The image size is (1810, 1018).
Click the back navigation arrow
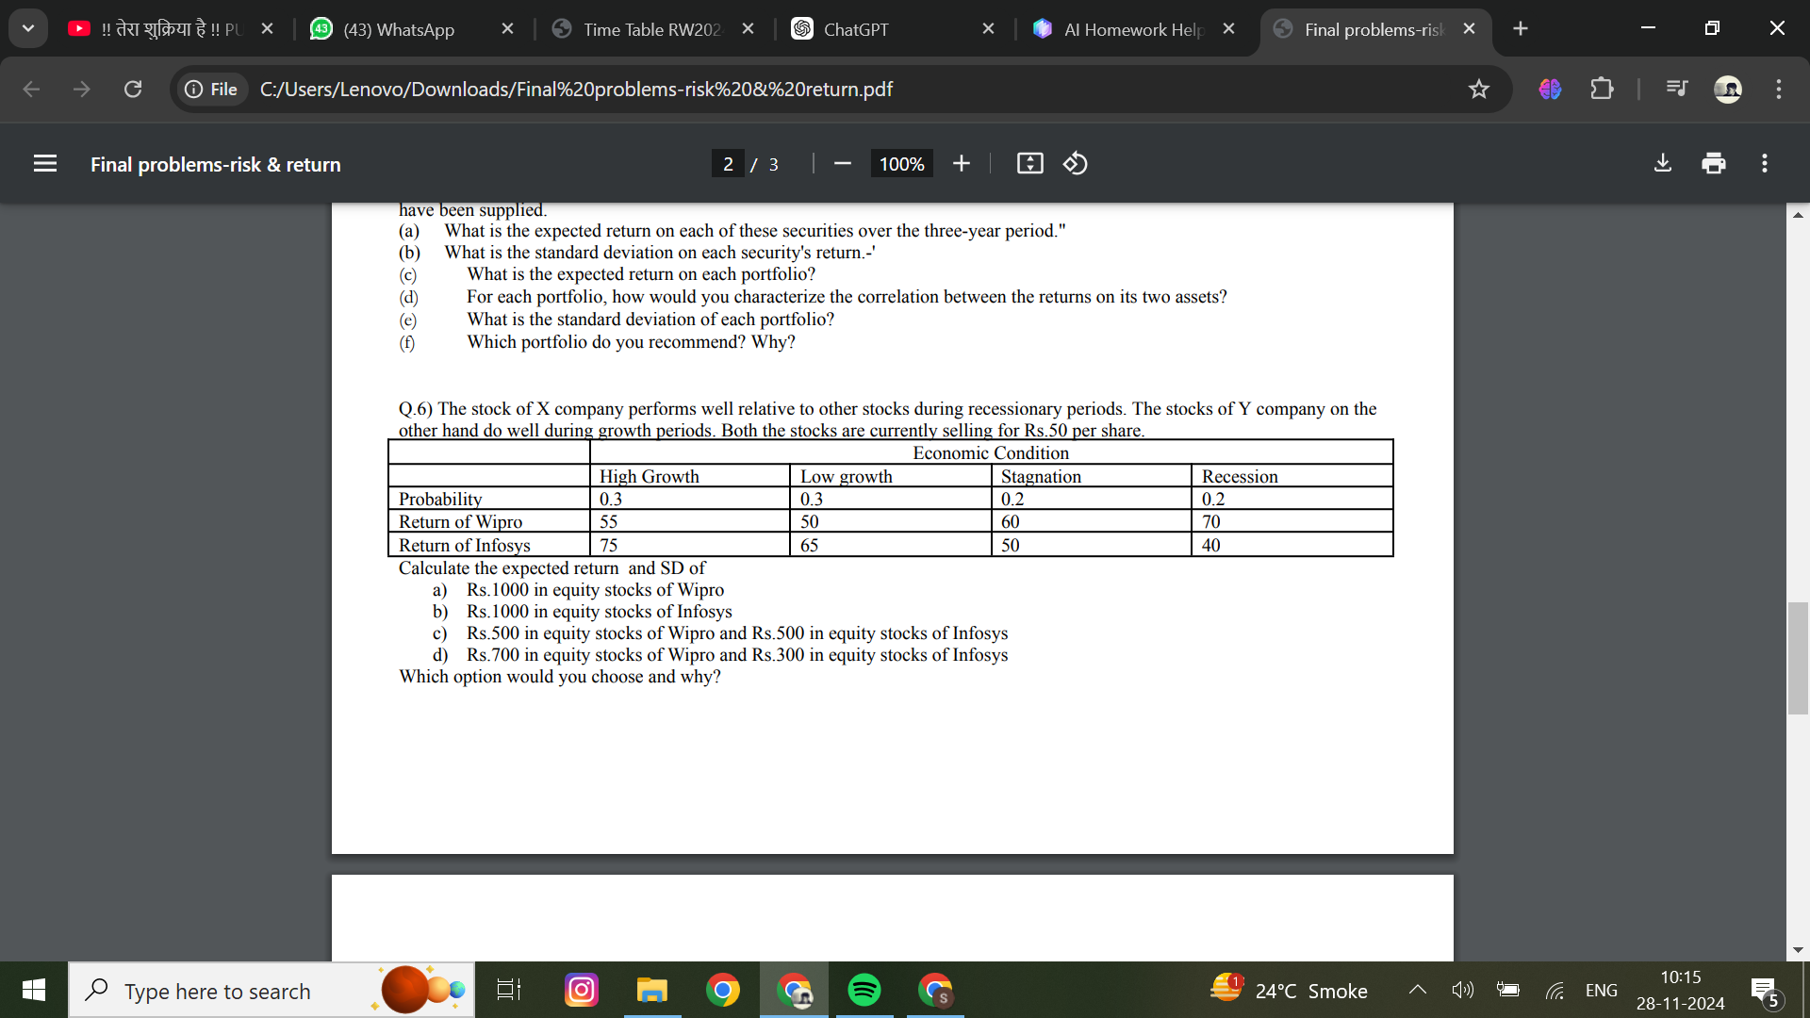30,89
